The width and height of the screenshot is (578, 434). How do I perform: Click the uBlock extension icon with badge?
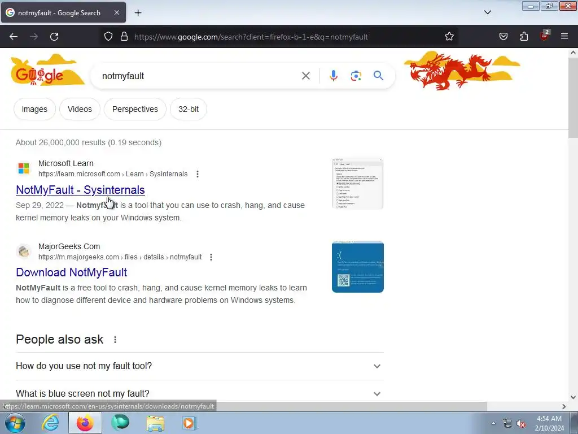[x=545, y=36]
